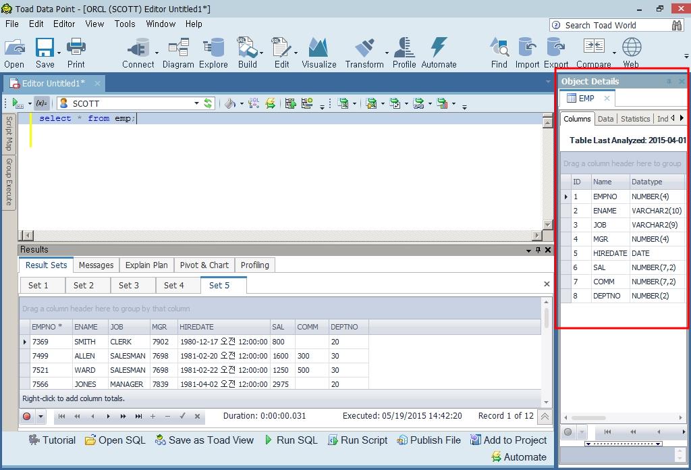Expand the Results panel dropdown arrow
This screenshot has width=691, height=470.
click(529, 250)
